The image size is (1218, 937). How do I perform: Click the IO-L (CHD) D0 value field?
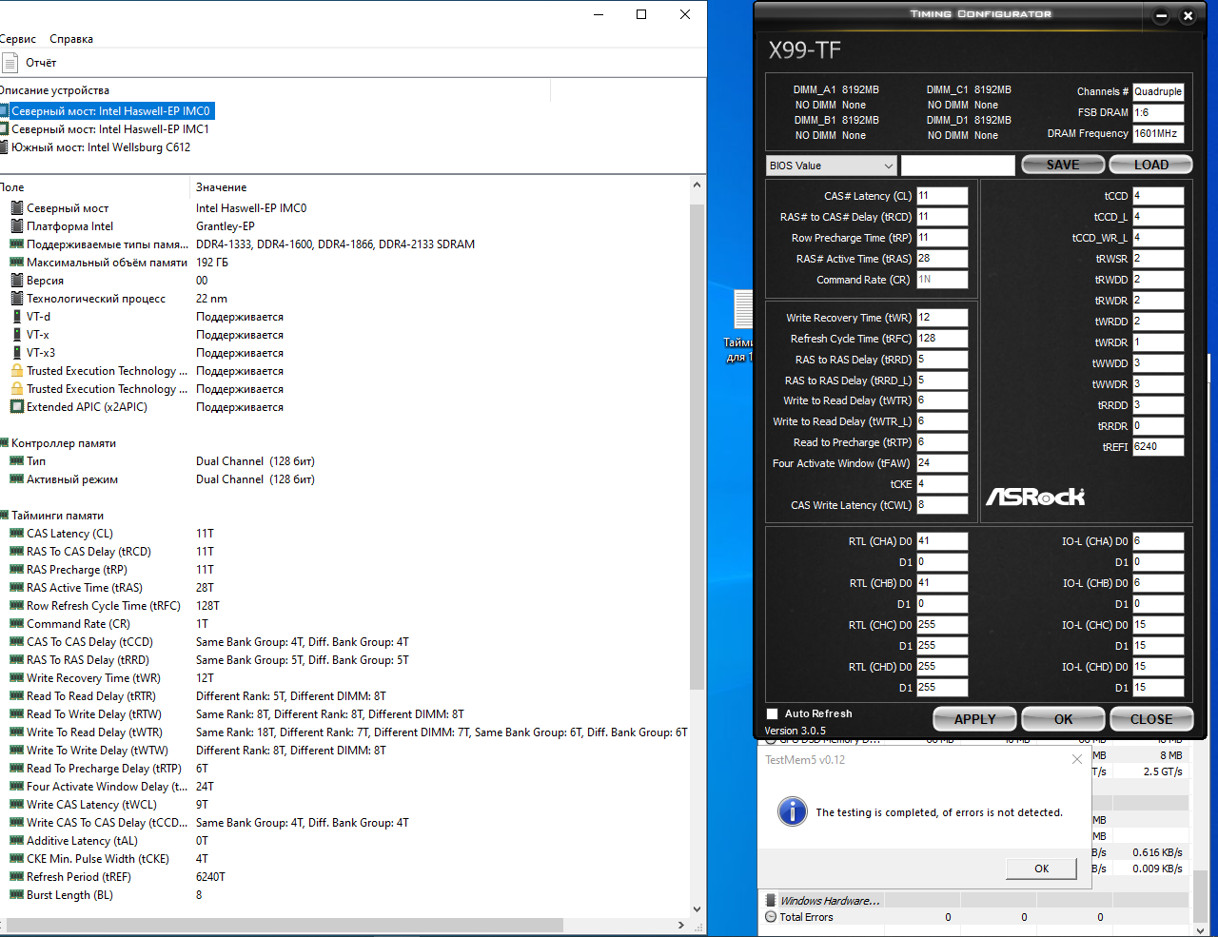[x=1158, y=667]
